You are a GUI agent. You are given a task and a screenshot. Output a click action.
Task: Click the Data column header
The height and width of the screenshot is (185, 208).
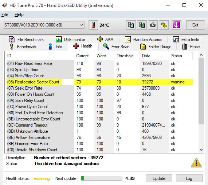click(154, 56)
